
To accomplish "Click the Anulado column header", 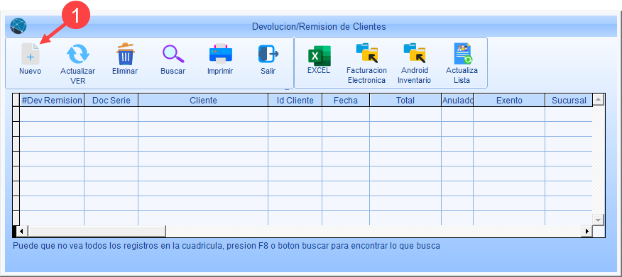I will [457, 101].
